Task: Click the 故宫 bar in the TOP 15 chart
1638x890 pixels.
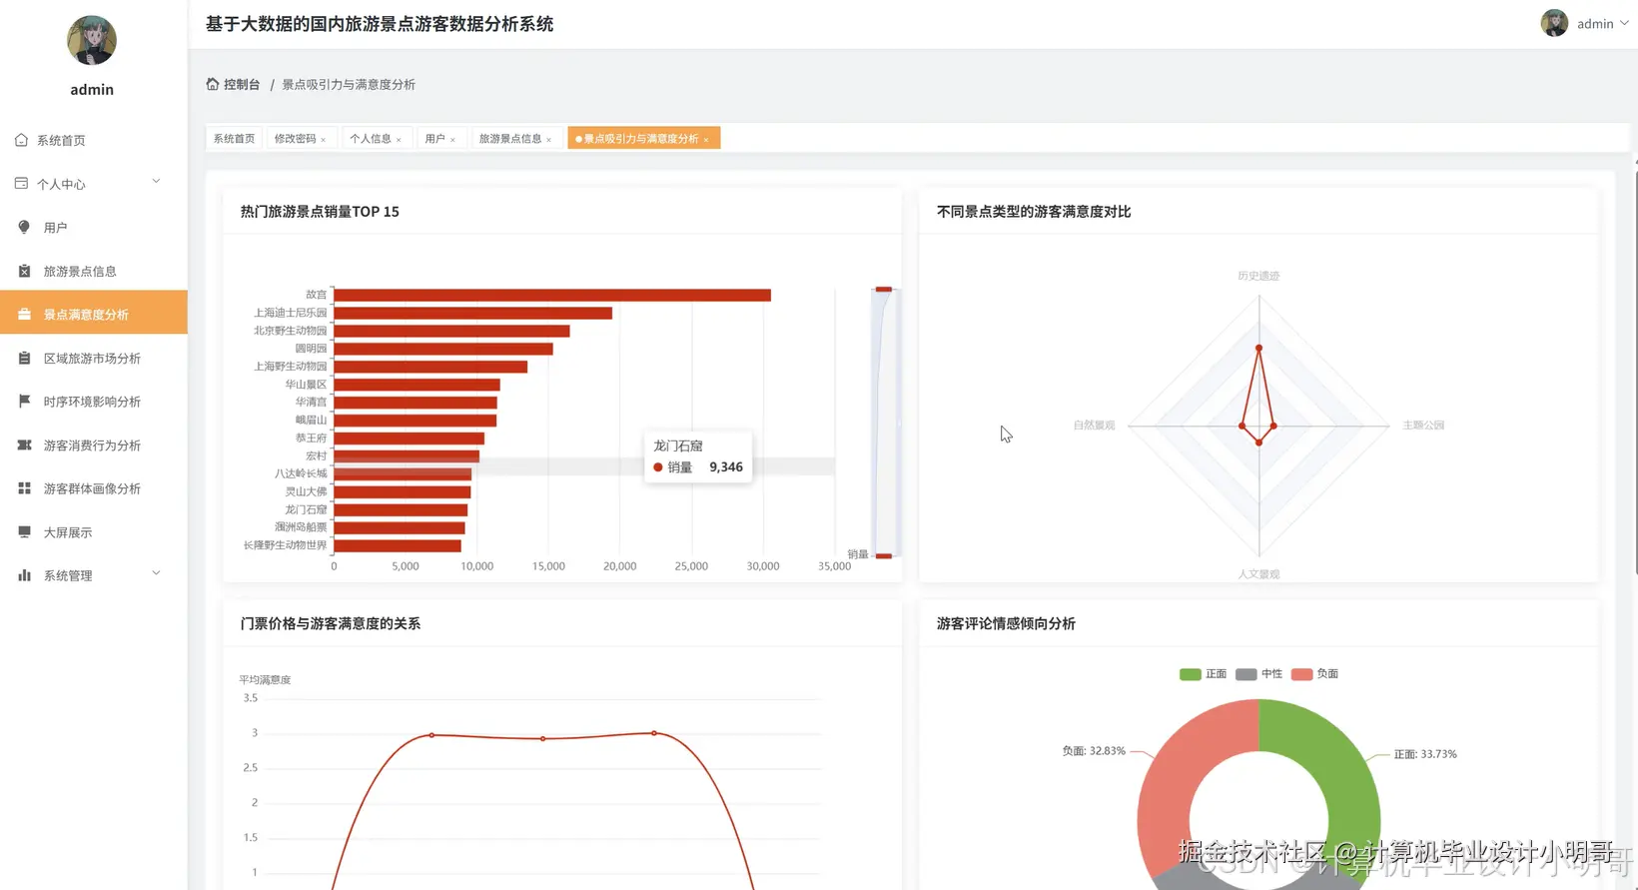Action: 552,295
